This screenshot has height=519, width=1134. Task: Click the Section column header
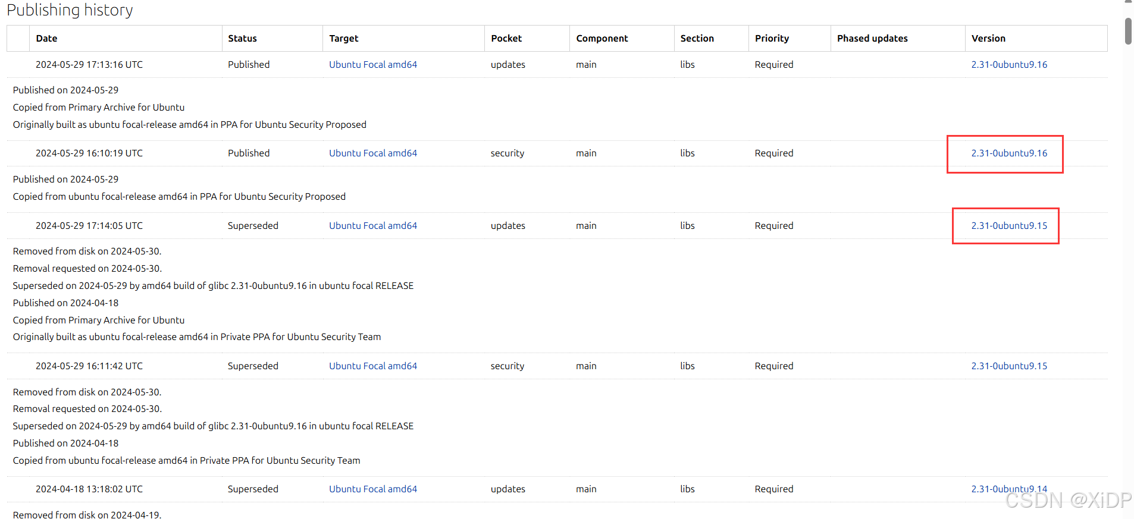point(697,38)
